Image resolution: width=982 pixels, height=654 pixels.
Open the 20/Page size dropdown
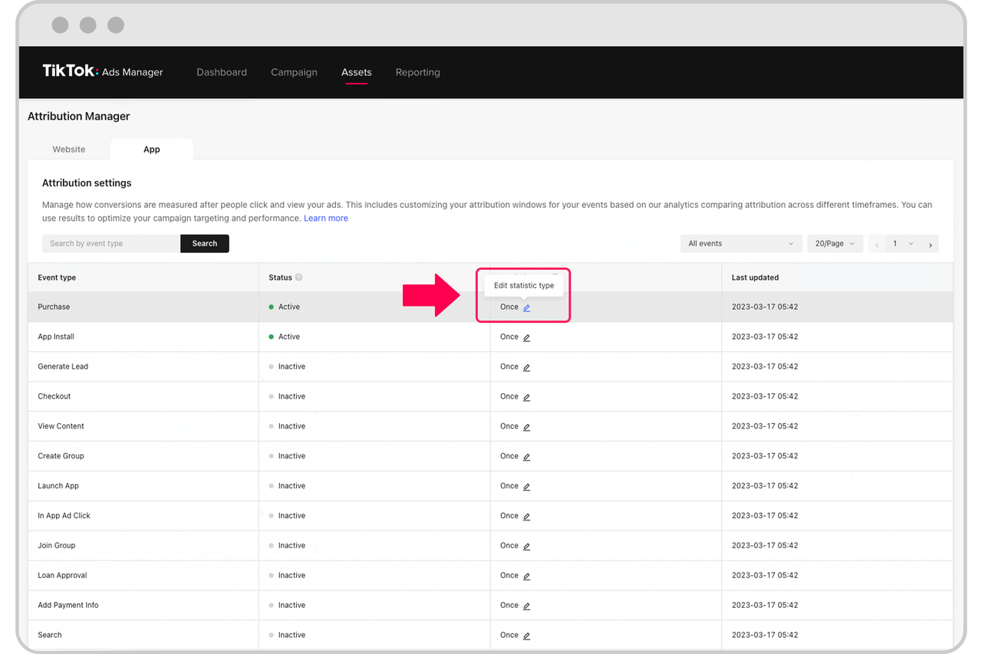[x=835, y=244]
